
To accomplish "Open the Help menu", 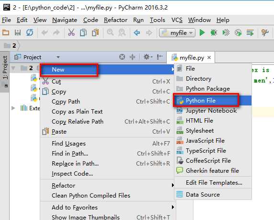I will pyautogui.click(x=223, y=20).
